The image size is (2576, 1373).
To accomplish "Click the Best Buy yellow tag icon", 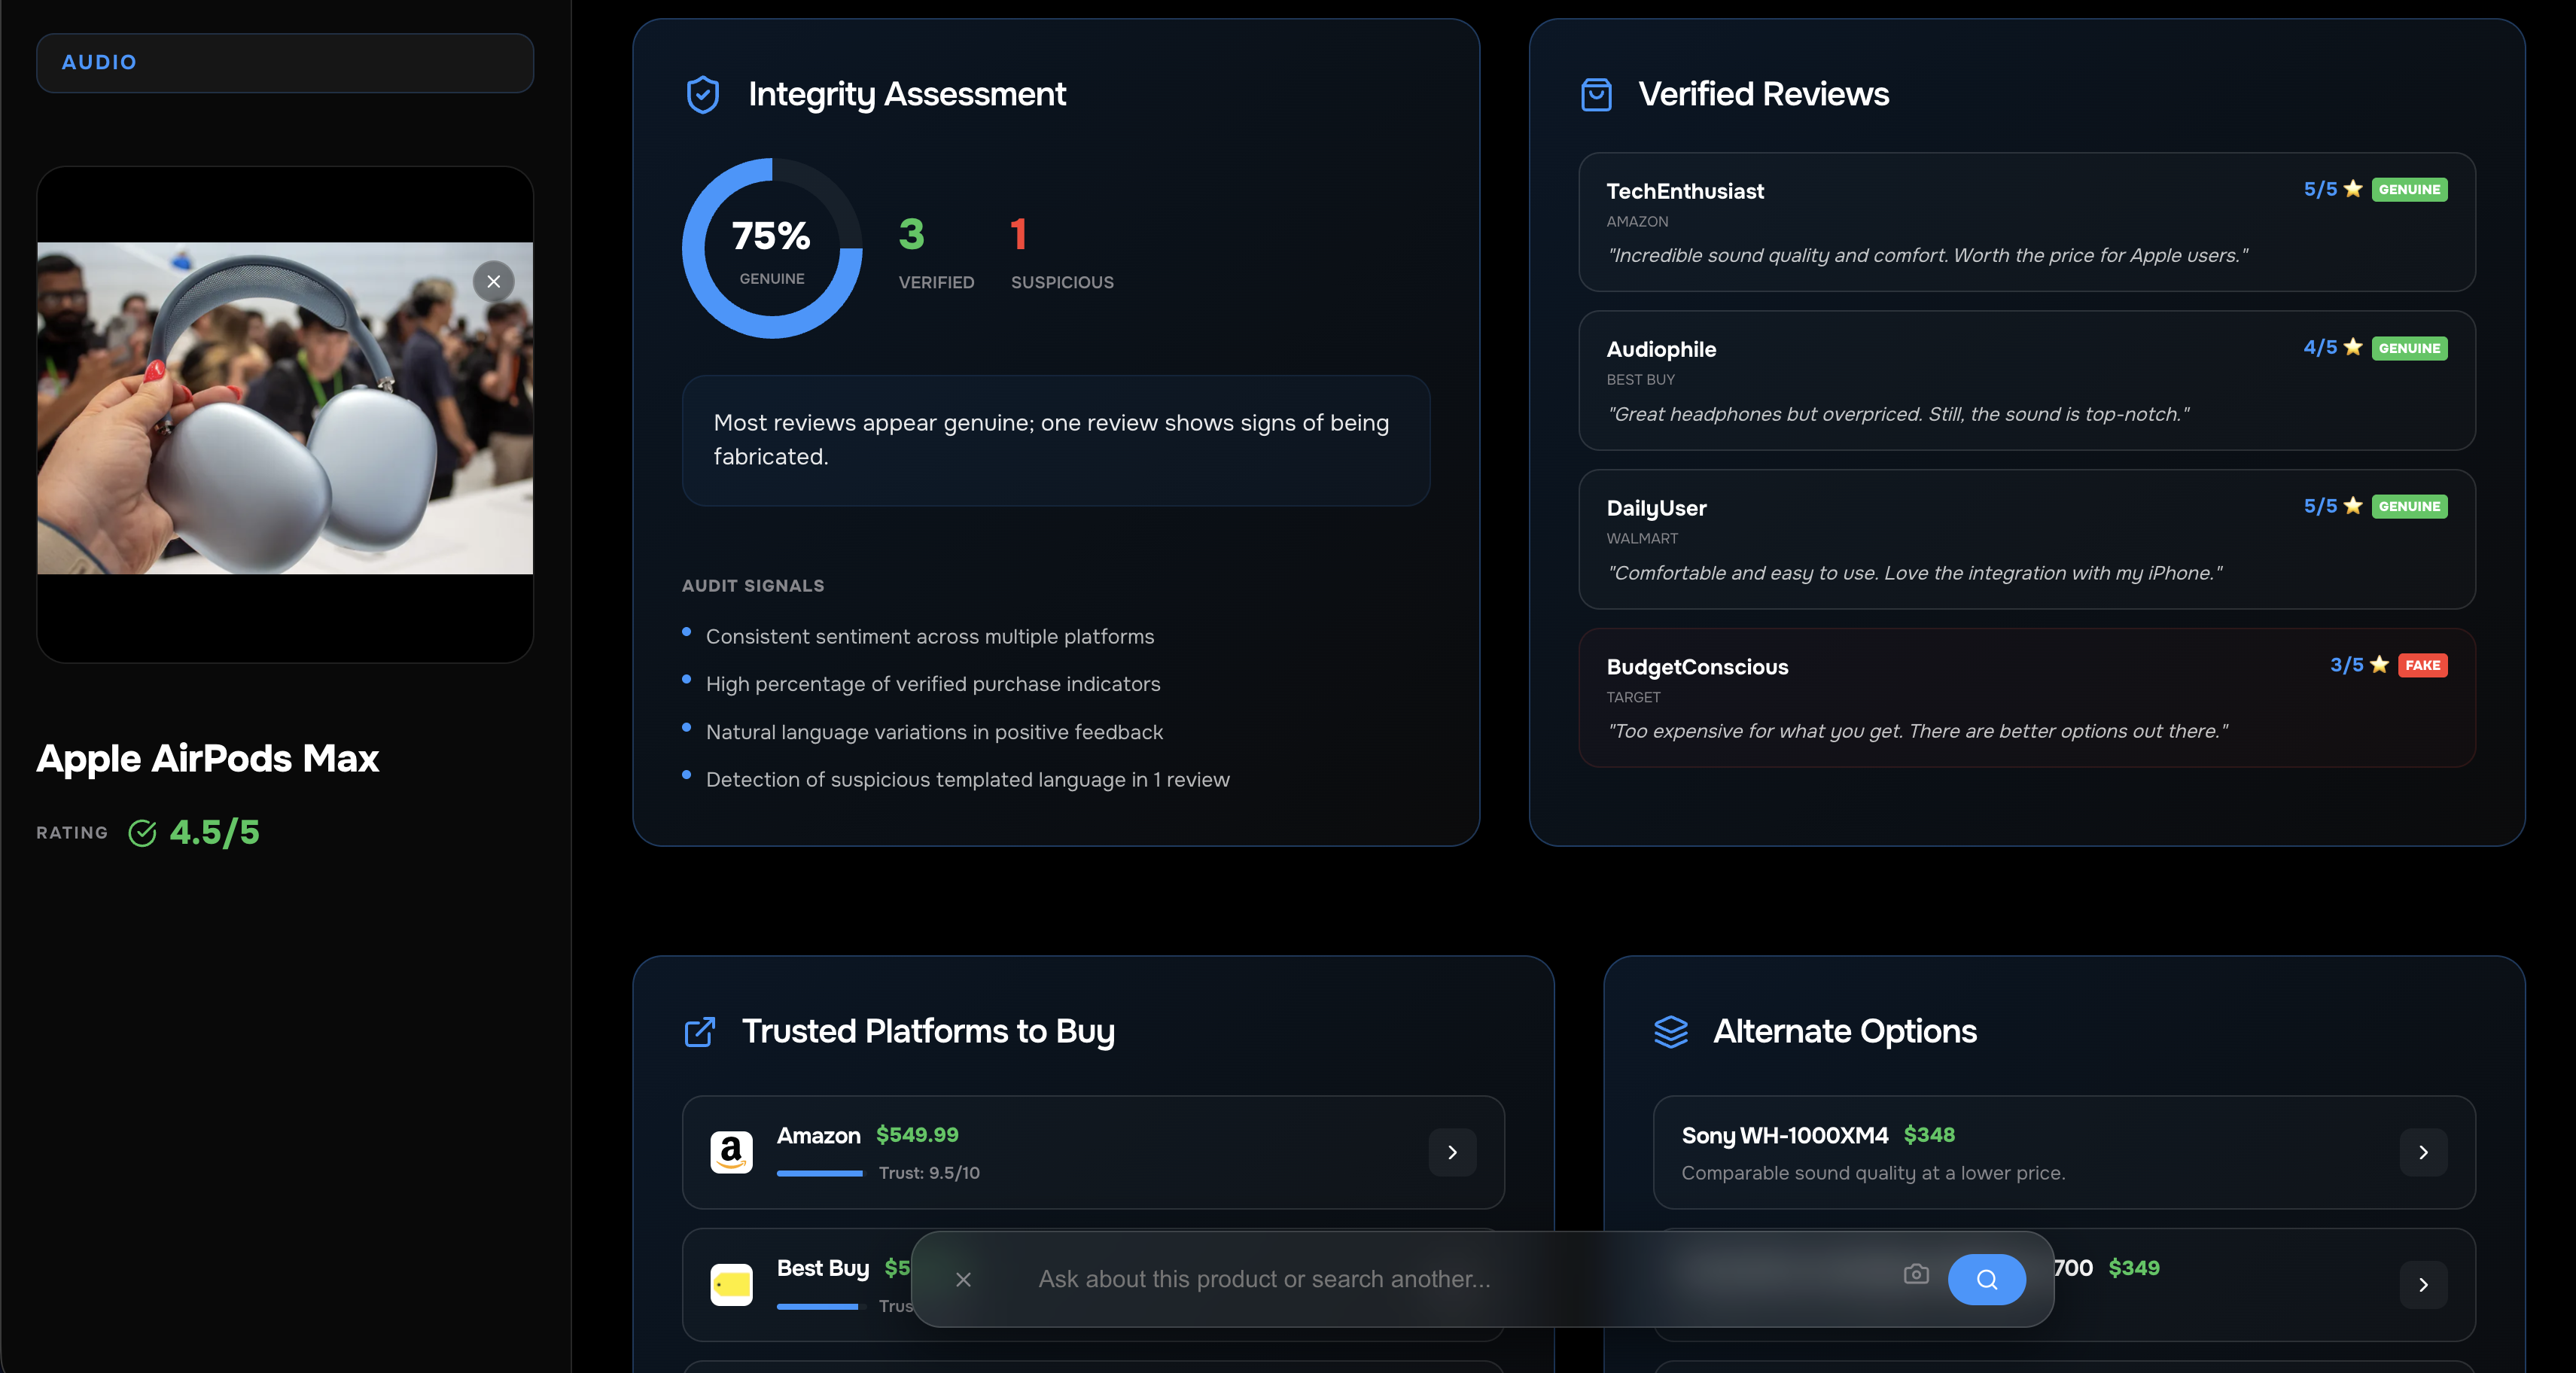I will 731,1284.
